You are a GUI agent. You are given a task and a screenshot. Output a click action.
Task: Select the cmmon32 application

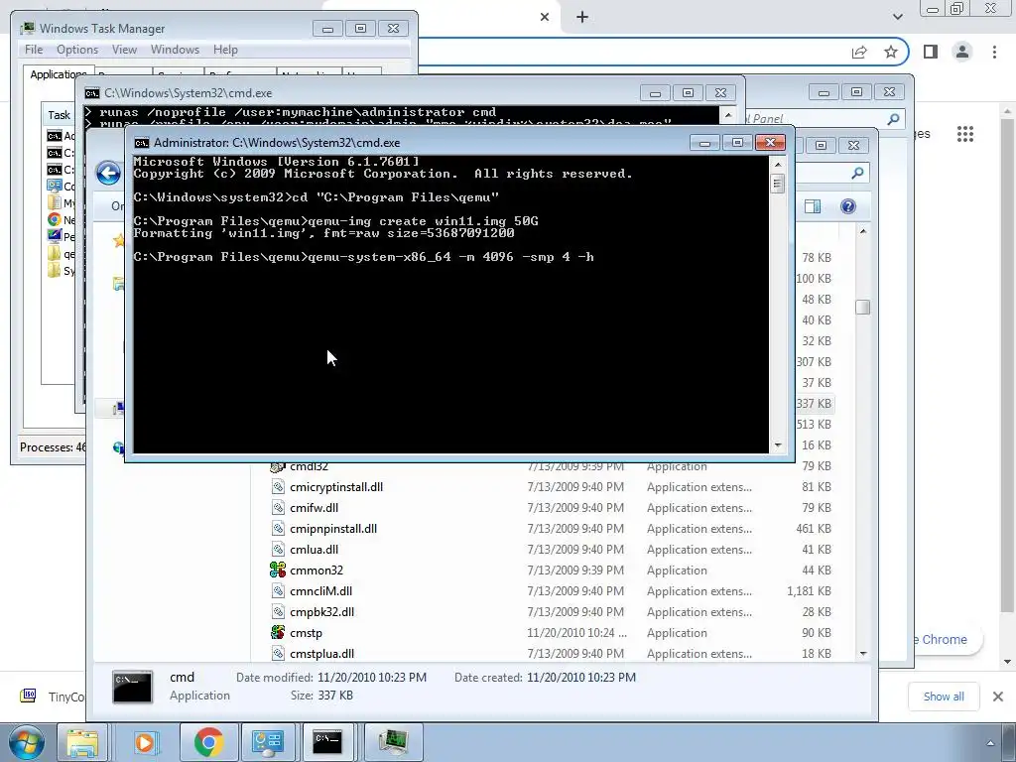click(x=317, y=571)
